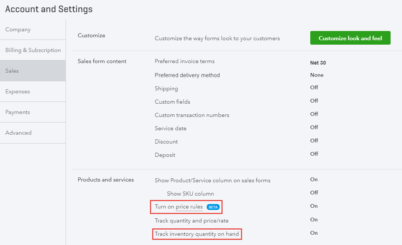
Task: Enable the Discount setting
Action: [x=314, y=141]
